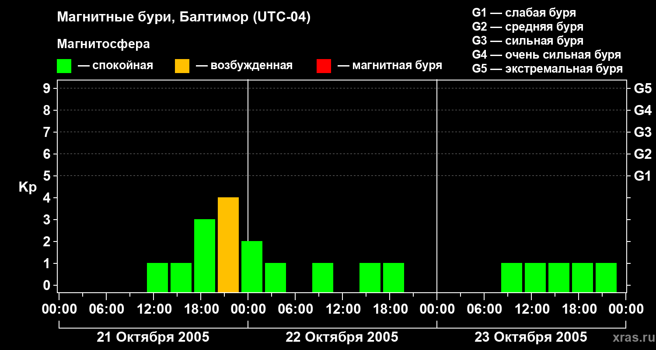Click the orange Kp 4 bar on 21 October
The height and width of the screenshot is (350, 656).
click(228, 245)
